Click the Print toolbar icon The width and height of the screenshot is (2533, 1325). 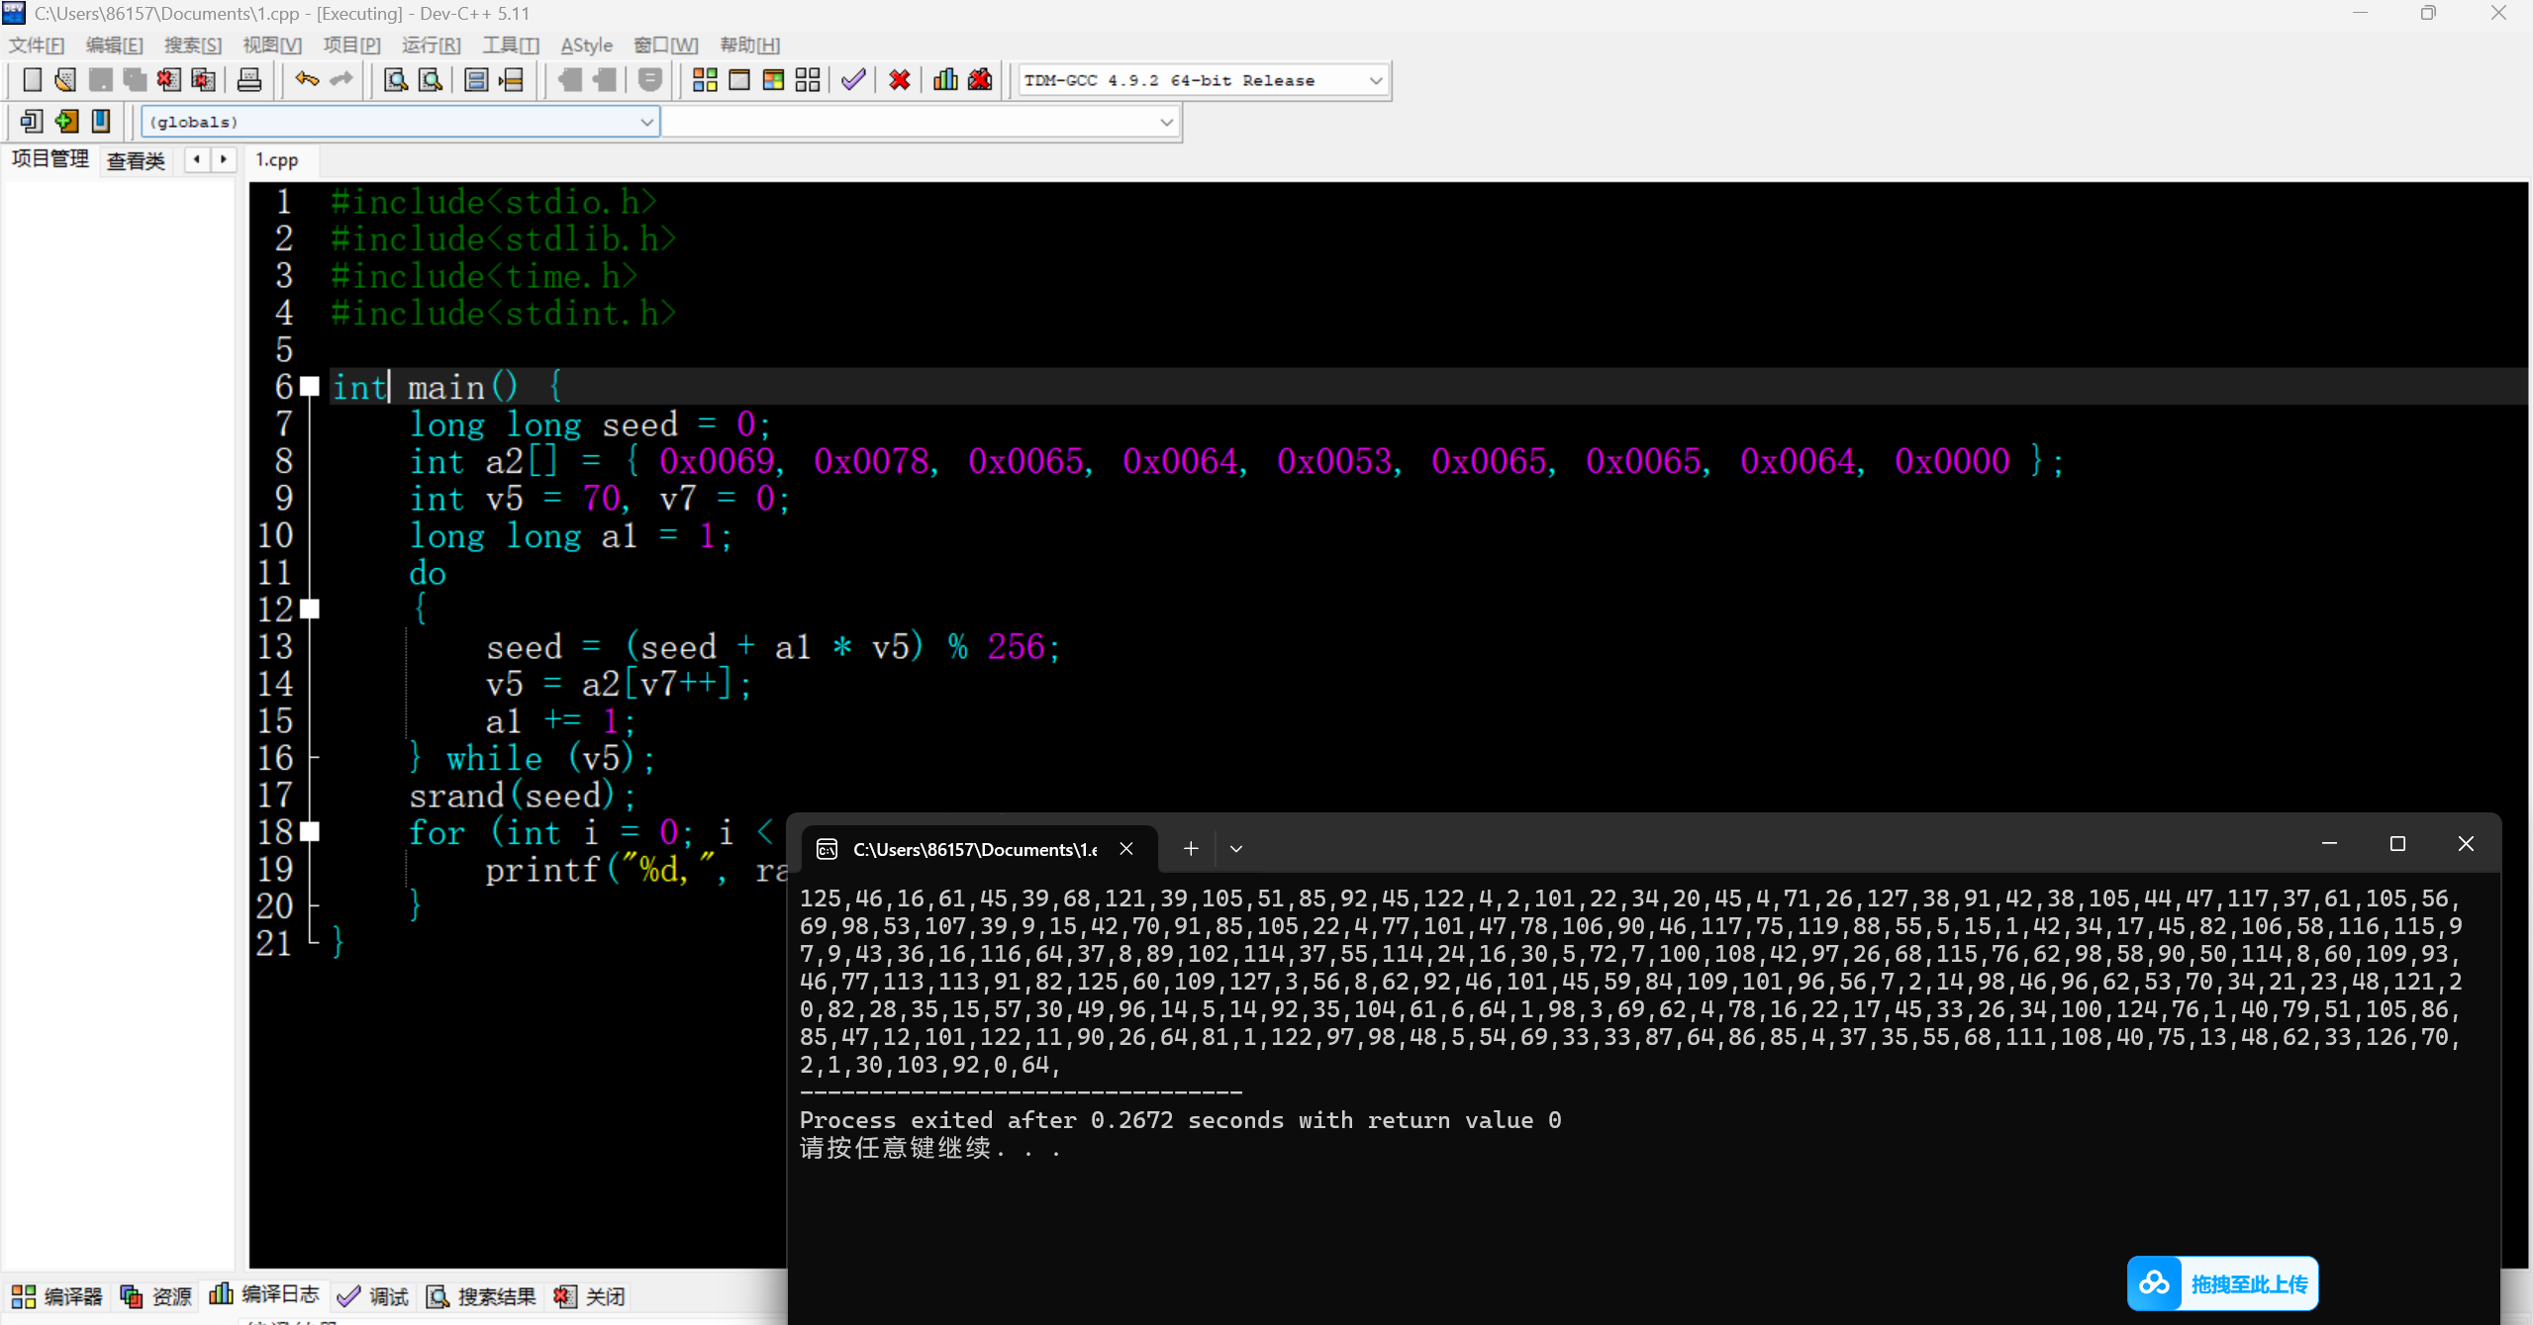pos(249,80)
